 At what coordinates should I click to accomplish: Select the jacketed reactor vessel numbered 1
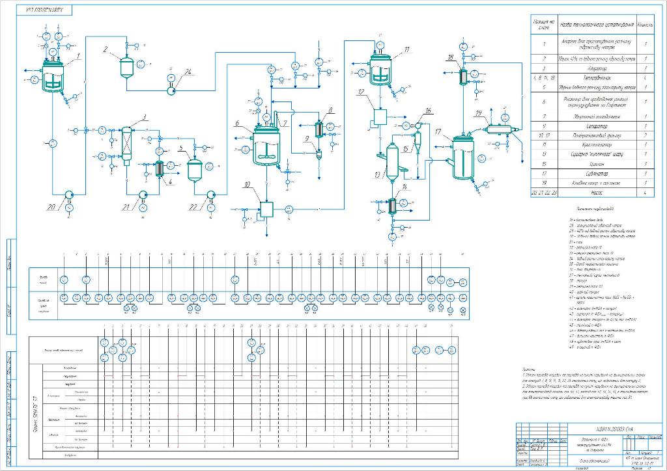pyautogui.click(x=53, y=77)
